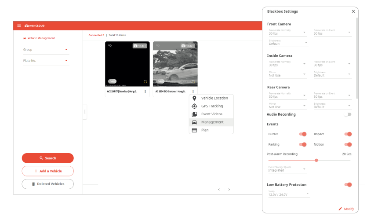Disable Low Battery Protection switch

348,185
